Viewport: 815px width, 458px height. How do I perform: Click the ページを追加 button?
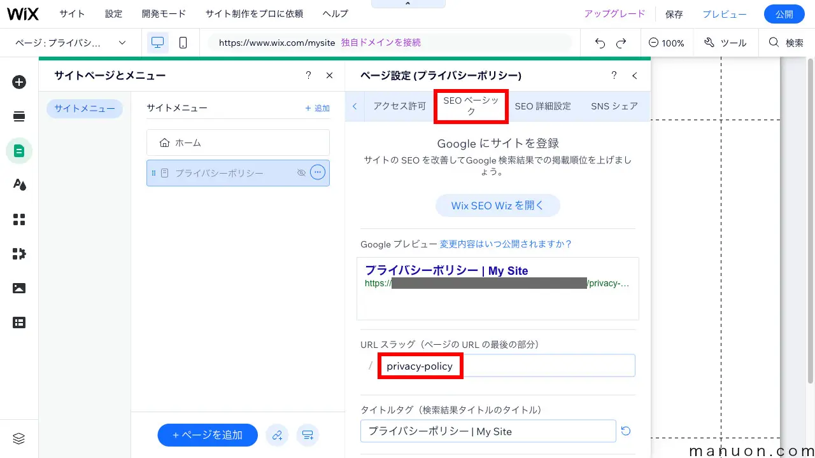[208, 435]
